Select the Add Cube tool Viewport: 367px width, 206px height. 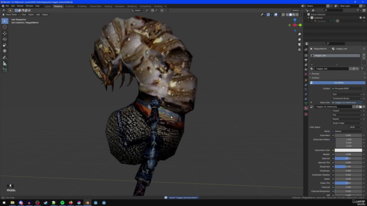tap(5, 70)
